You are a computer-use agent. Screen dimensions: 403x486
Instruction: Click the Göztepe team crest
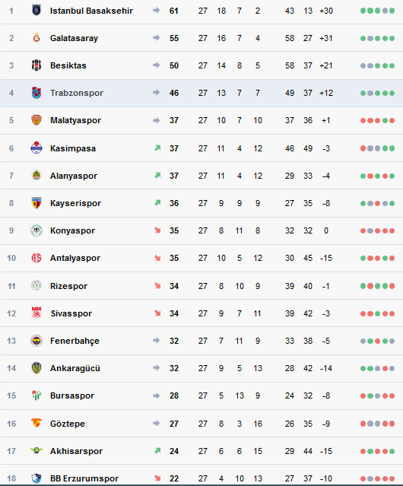(36, 423)
